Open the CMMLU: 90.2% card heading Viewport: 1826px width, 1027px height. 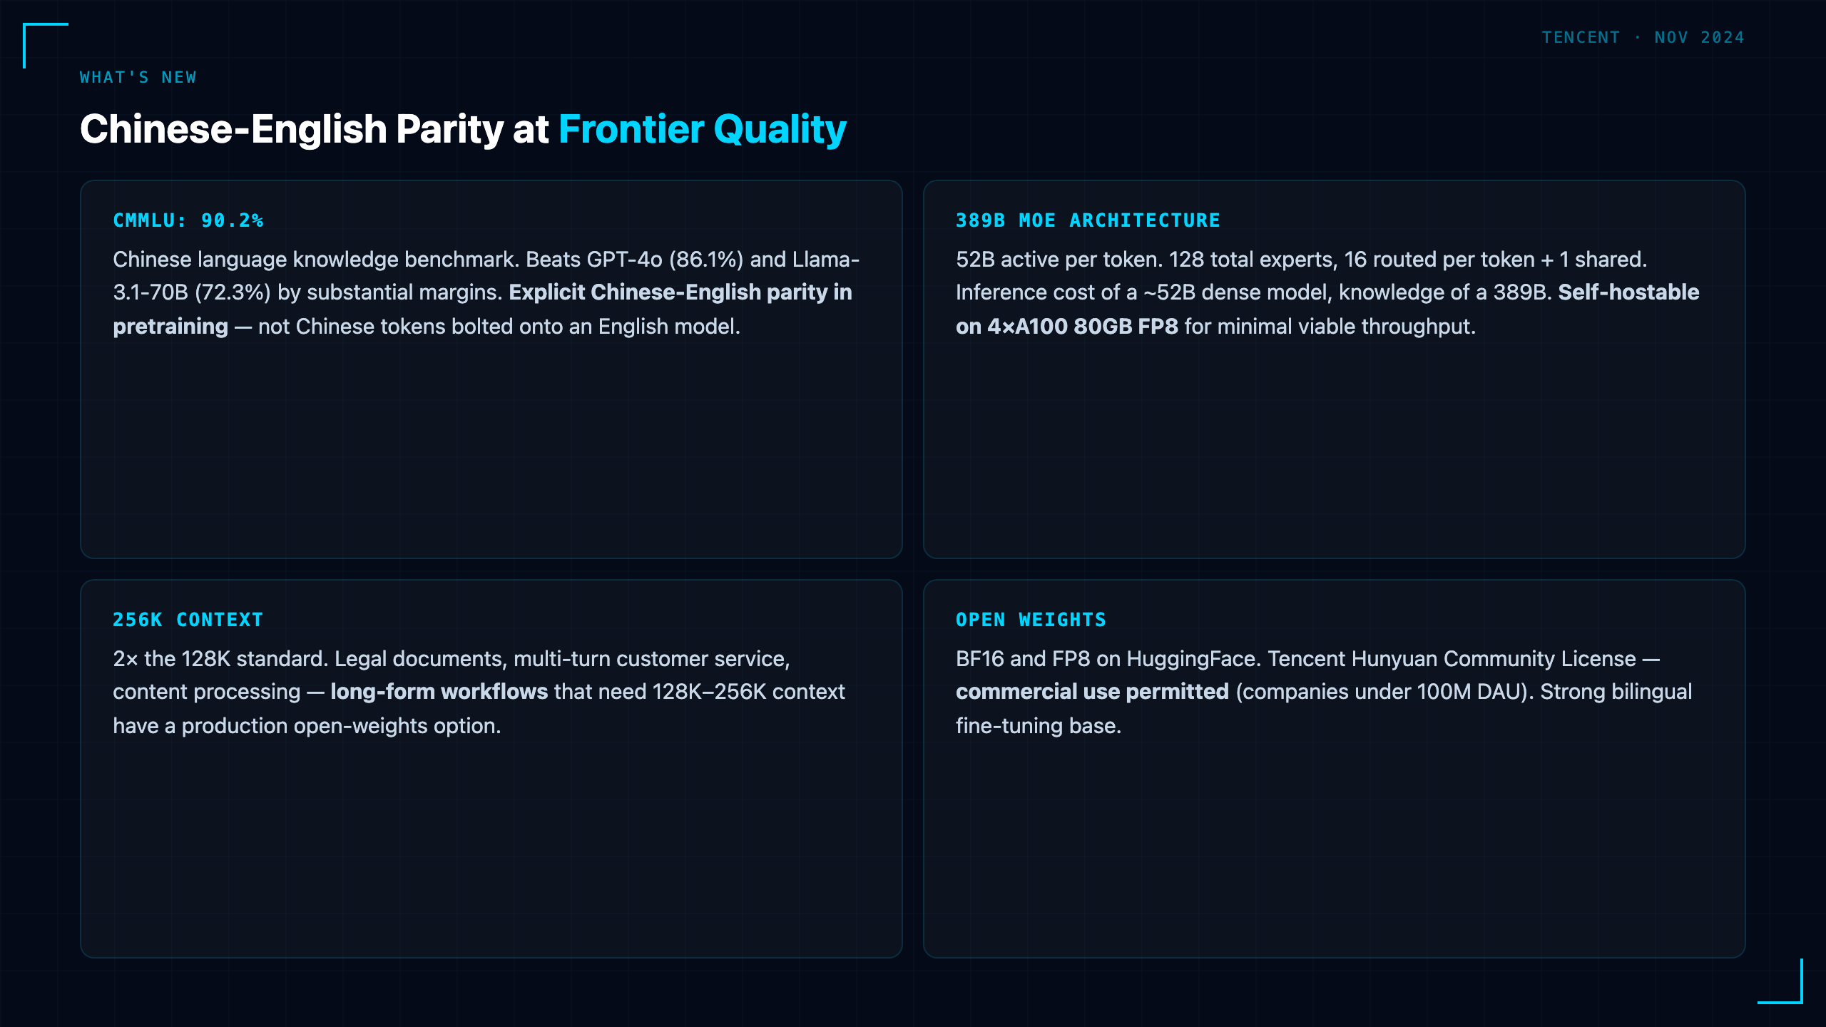pos(188,220)
